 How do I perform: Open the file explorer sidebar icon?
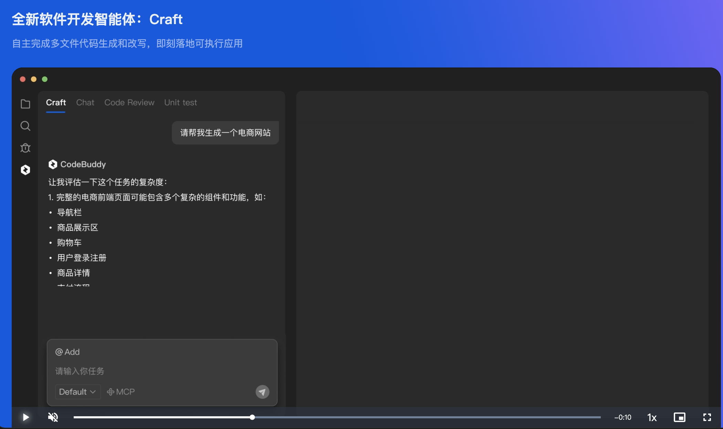pos(25,104)
